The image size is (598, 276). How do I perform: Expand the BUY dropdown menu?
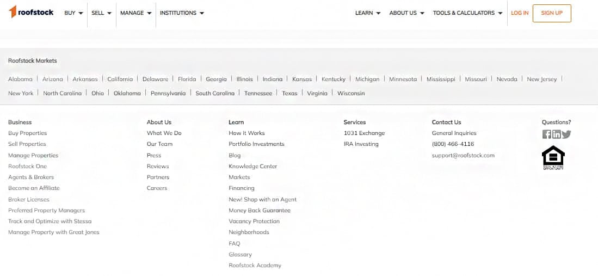73,13
